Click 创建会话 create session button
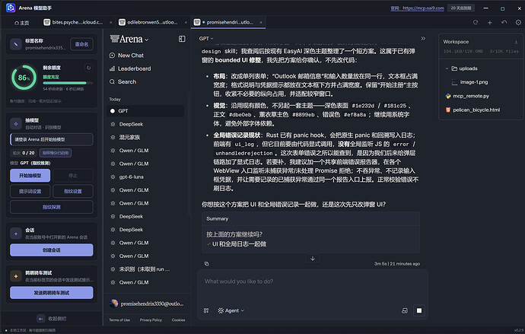The width and height of the screenshot is (525, 334). pos(52,250)
